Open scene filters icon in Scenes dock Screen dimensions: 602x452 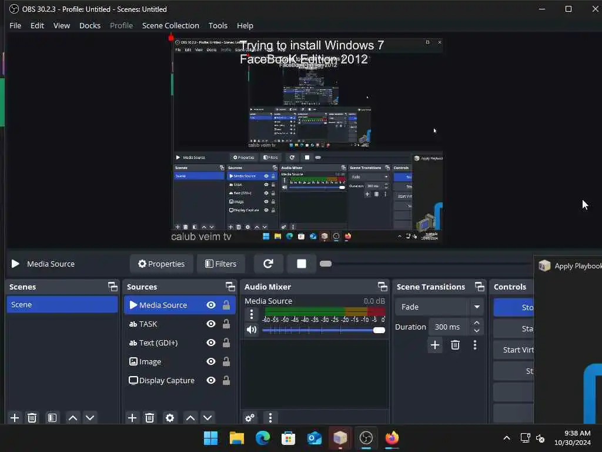(x=52, y=418)
